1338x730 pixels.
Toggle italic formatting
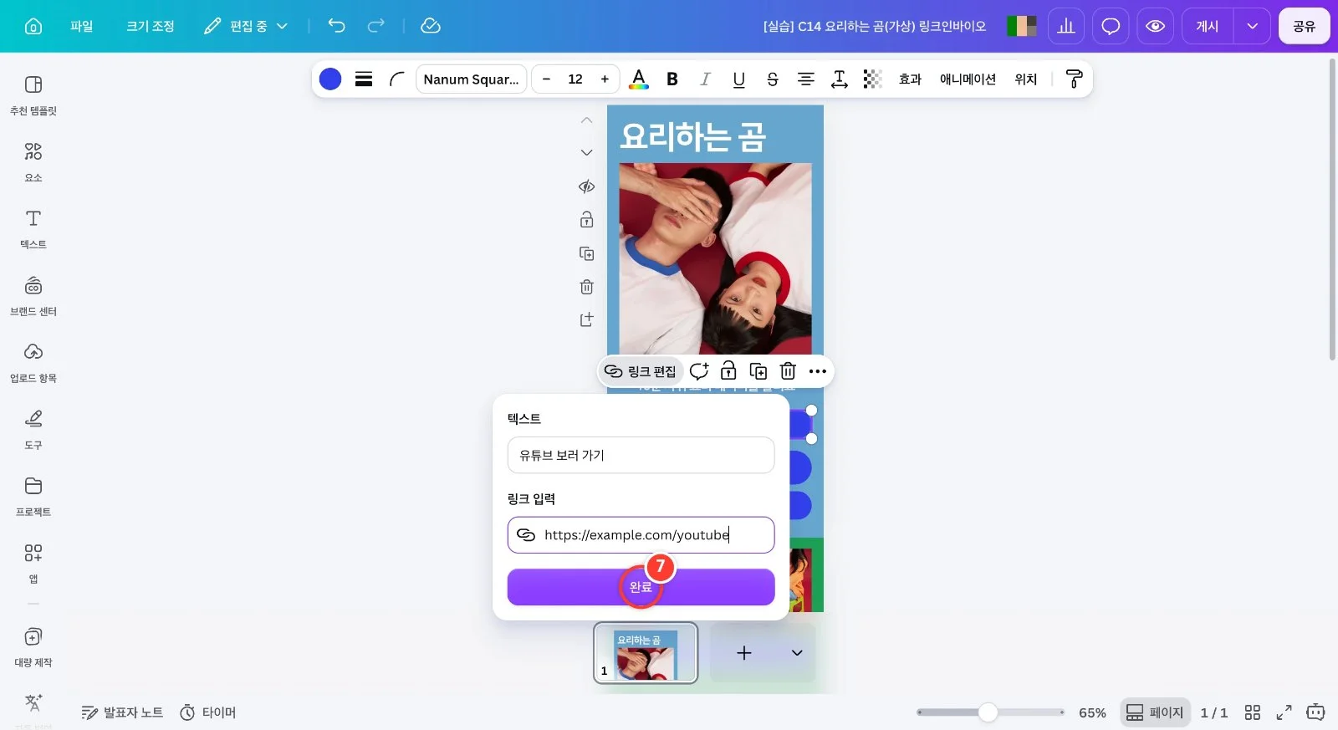click(705, 79)
